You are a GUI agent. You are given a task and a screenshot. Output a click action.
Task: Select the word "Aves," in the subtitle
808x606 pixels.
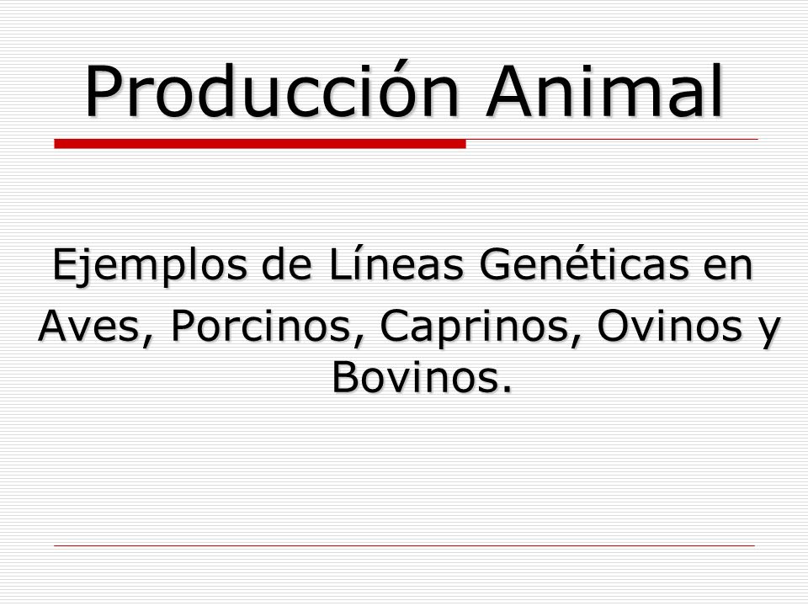96,327
